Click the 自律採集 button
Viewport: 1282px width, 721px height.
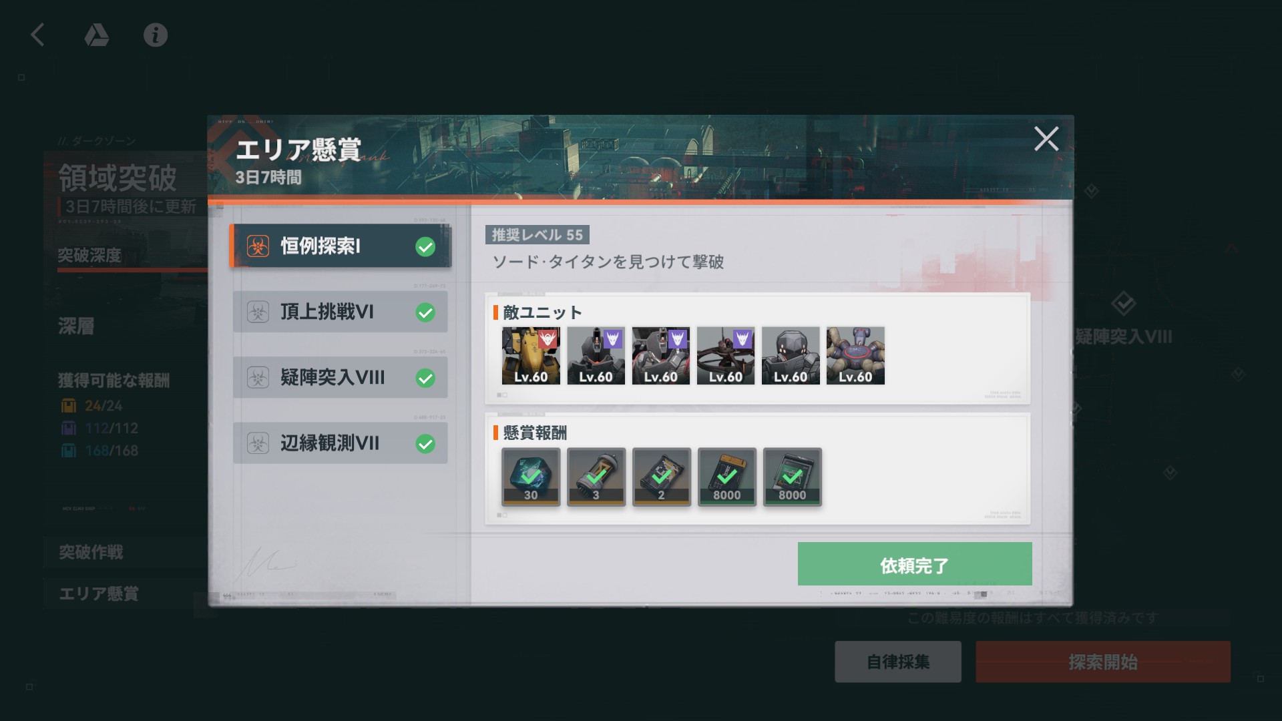[x=898, y=662]
